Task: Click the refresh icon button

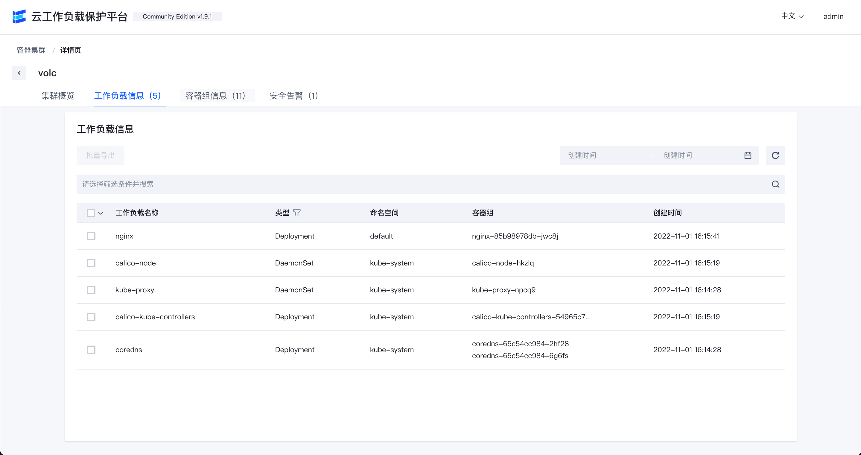Action: [x=775, y=155]
